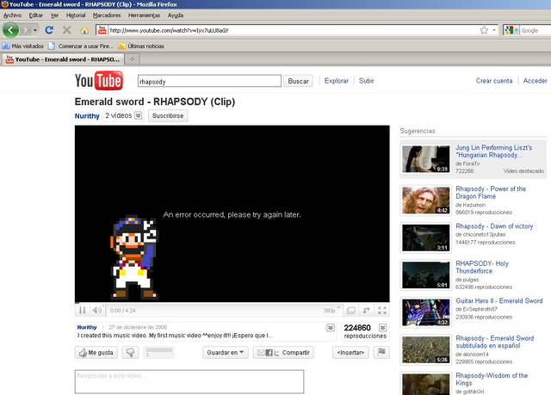Click the Acceder sign-in link
Viewport: 551px width, 395px height.
535,81
